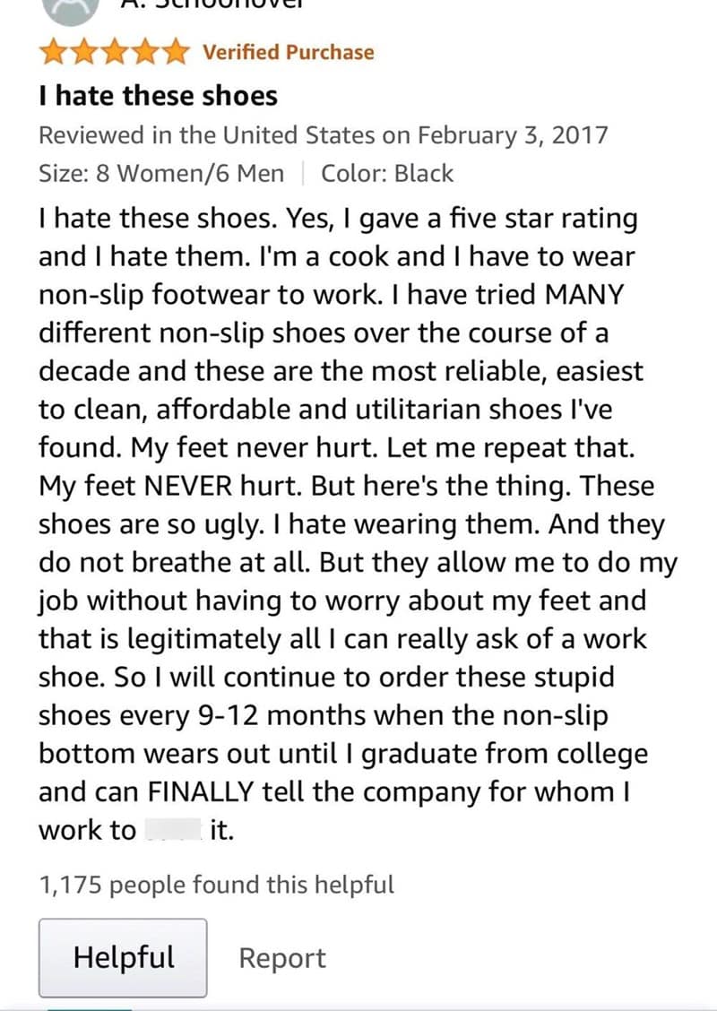Screen dimensions: 717x1011
Task: Select the "Color: Black" attribute
Action: coord(387,173)
